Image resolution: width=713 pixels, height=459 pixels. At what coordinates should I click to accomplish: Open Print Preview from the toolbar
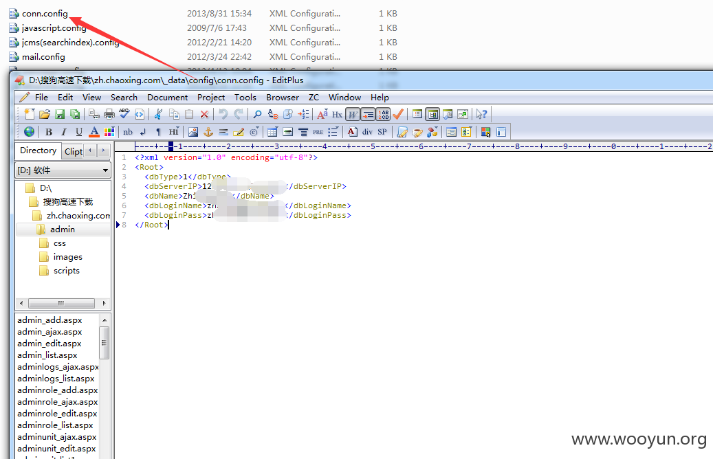(94, 114)
